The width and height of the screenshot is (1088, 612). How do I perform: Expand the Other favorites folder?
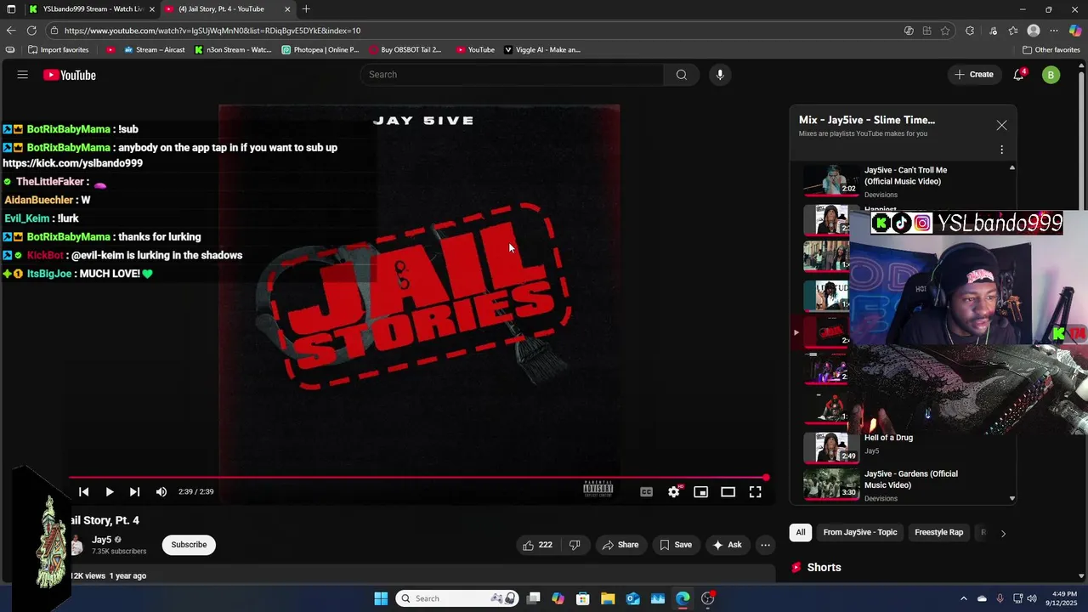(x=1051, y=50)
